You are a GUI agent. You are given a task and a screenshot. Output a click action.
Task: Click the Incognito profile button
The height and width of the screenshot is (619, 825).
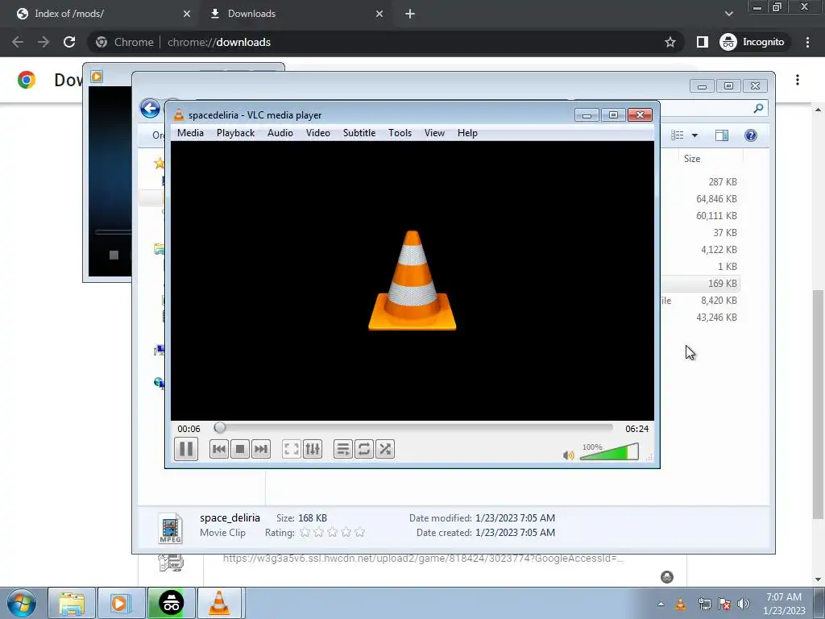click(752, 42)
